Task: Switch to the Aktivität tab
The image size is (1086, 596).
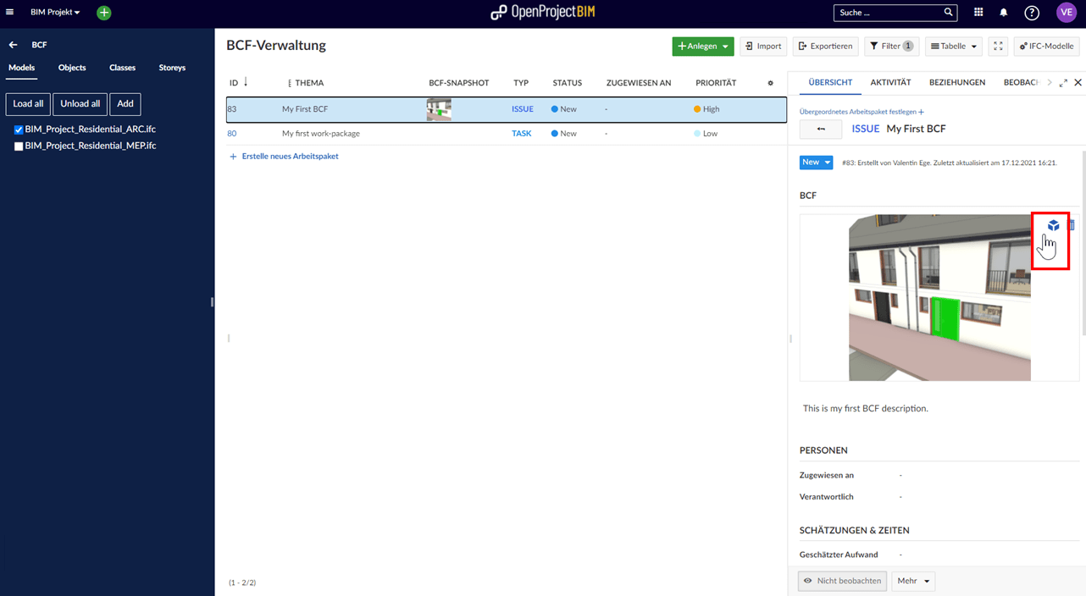Action: click(x=889, y=82)
